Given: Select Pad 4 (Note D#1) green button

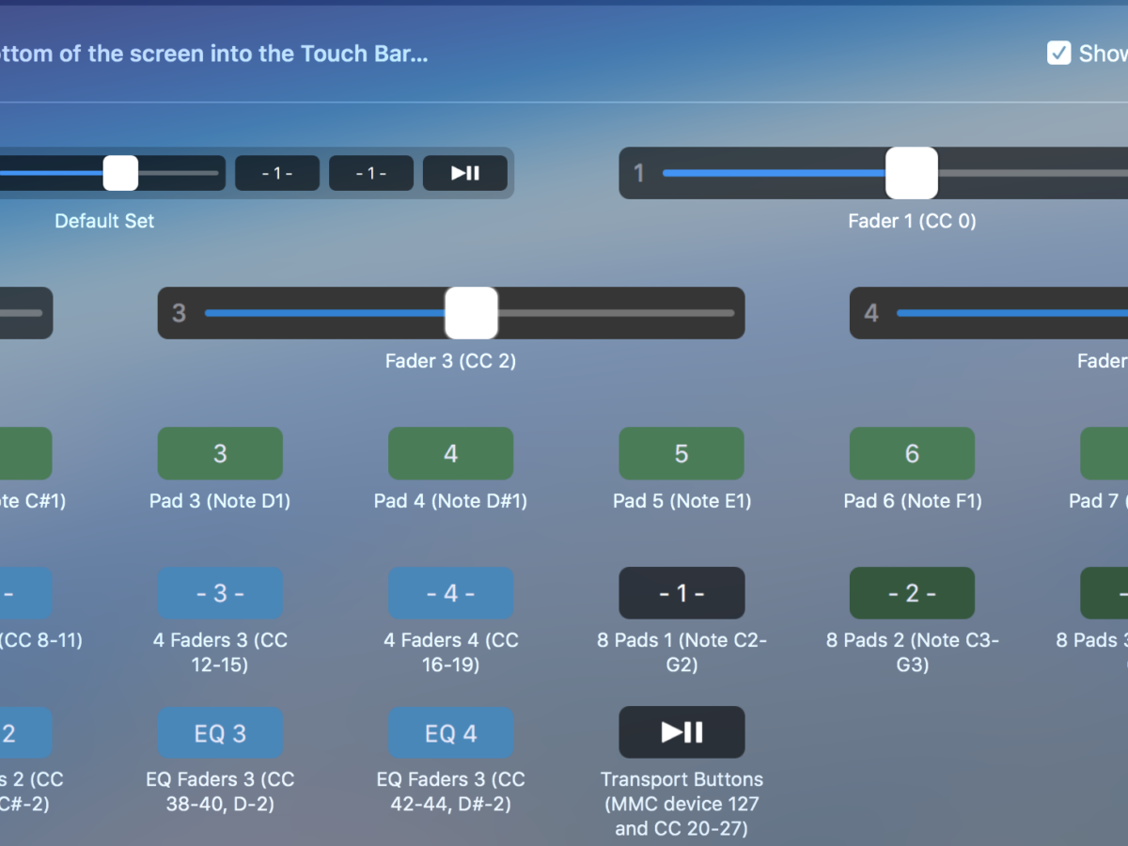Looking at the screenshot, I should 451,453.
